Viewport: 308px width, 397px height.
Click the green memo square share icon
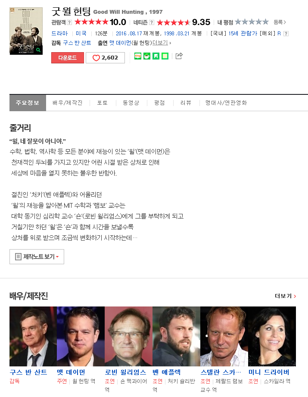pos(165,56)
